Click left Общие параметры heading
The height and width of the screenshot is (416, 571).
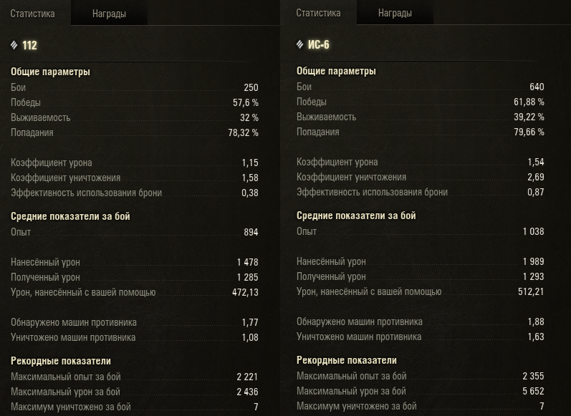[50, 72]
